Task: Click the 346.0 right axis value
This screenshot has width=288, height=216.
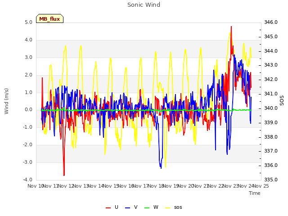Action: tap(271, 22)
